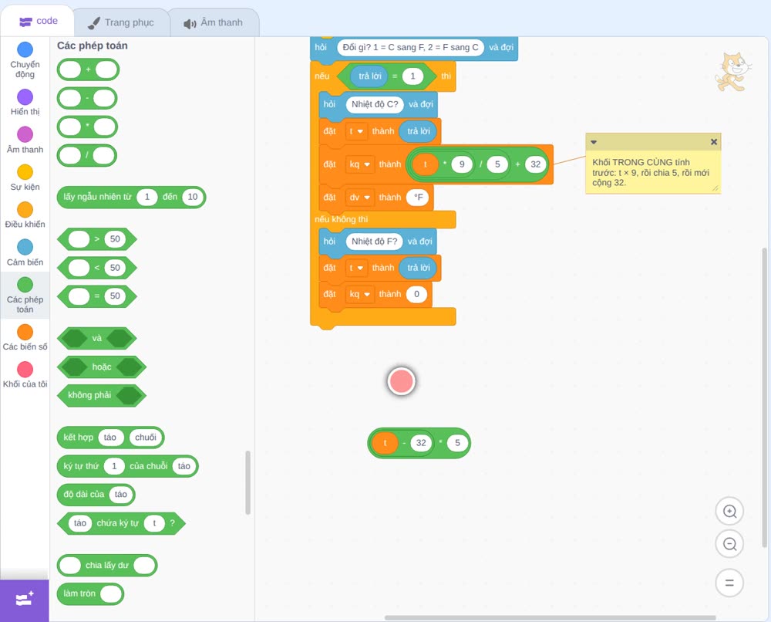This screenshot has width=771, height=622.
Task: Select the multiplication operator block in palette
Action: (x=88, y=127)
